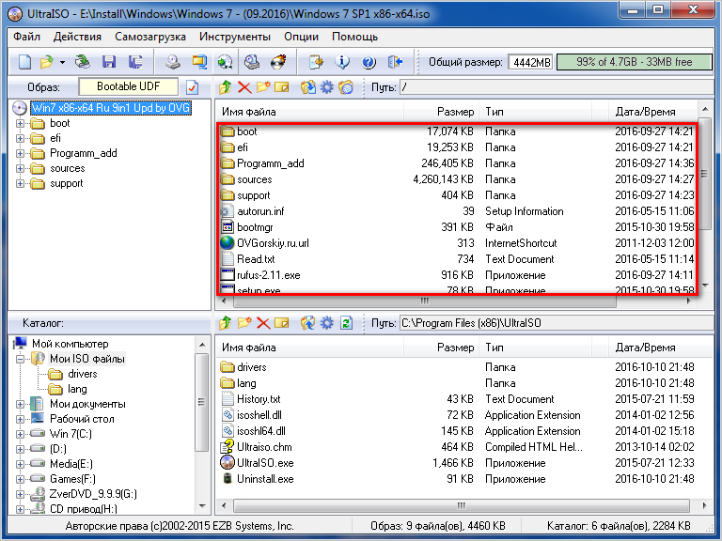
Task: Select rufus-2.11.exe in image file list
Action: [269, 275]
